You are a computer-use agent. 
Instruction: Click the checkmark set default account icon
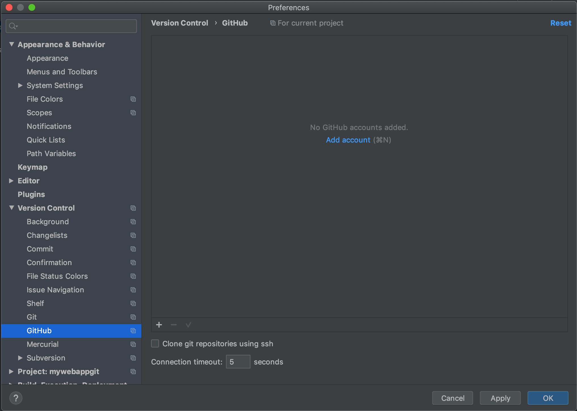189,325
